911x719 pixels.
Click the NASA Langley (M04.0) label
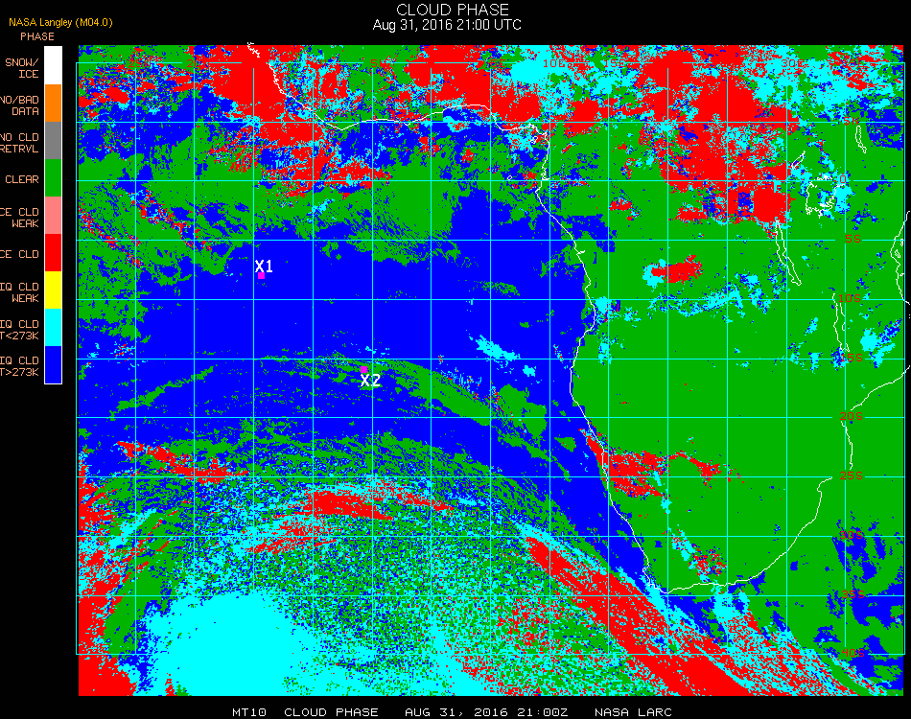tap(60, 23)
